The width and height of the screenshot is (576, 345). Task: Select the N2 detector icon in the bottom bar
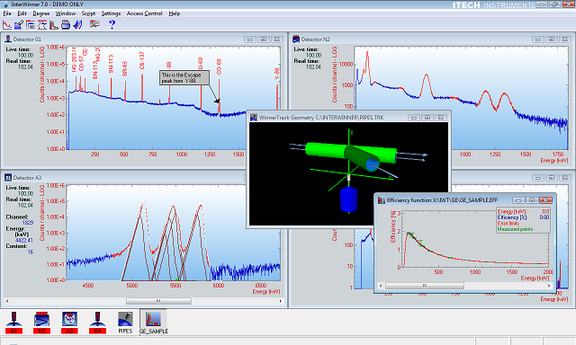pos(42,323)
